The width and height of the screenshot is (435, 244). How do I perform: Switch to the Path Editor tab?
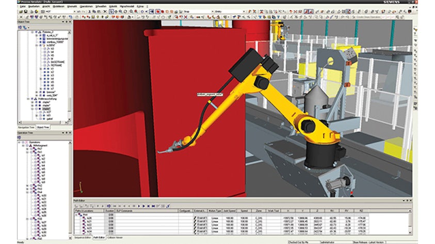[x=99, y=238]
